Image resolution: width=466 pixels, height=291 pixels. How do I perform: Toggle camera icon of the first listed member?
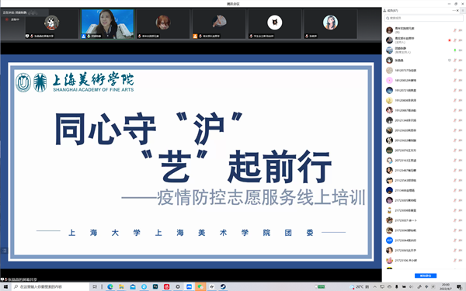point(461,30)
